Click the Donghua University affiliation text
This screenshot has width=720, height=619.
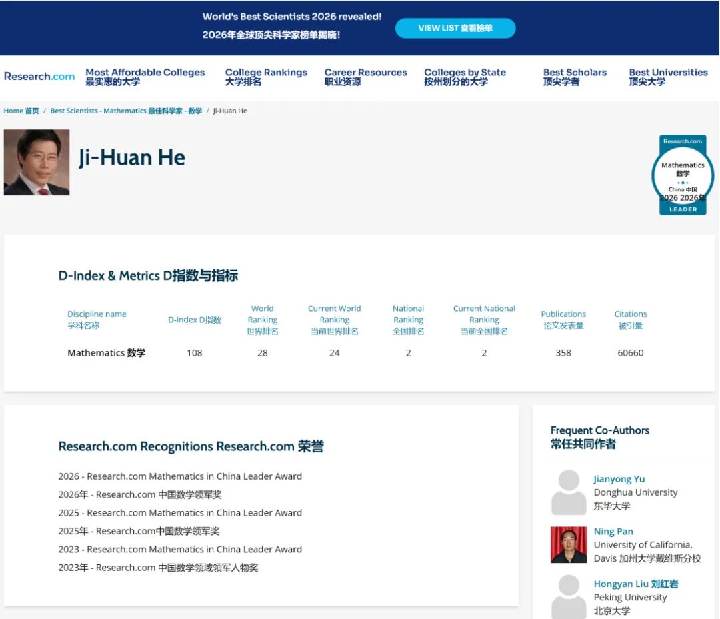point(635,499)
